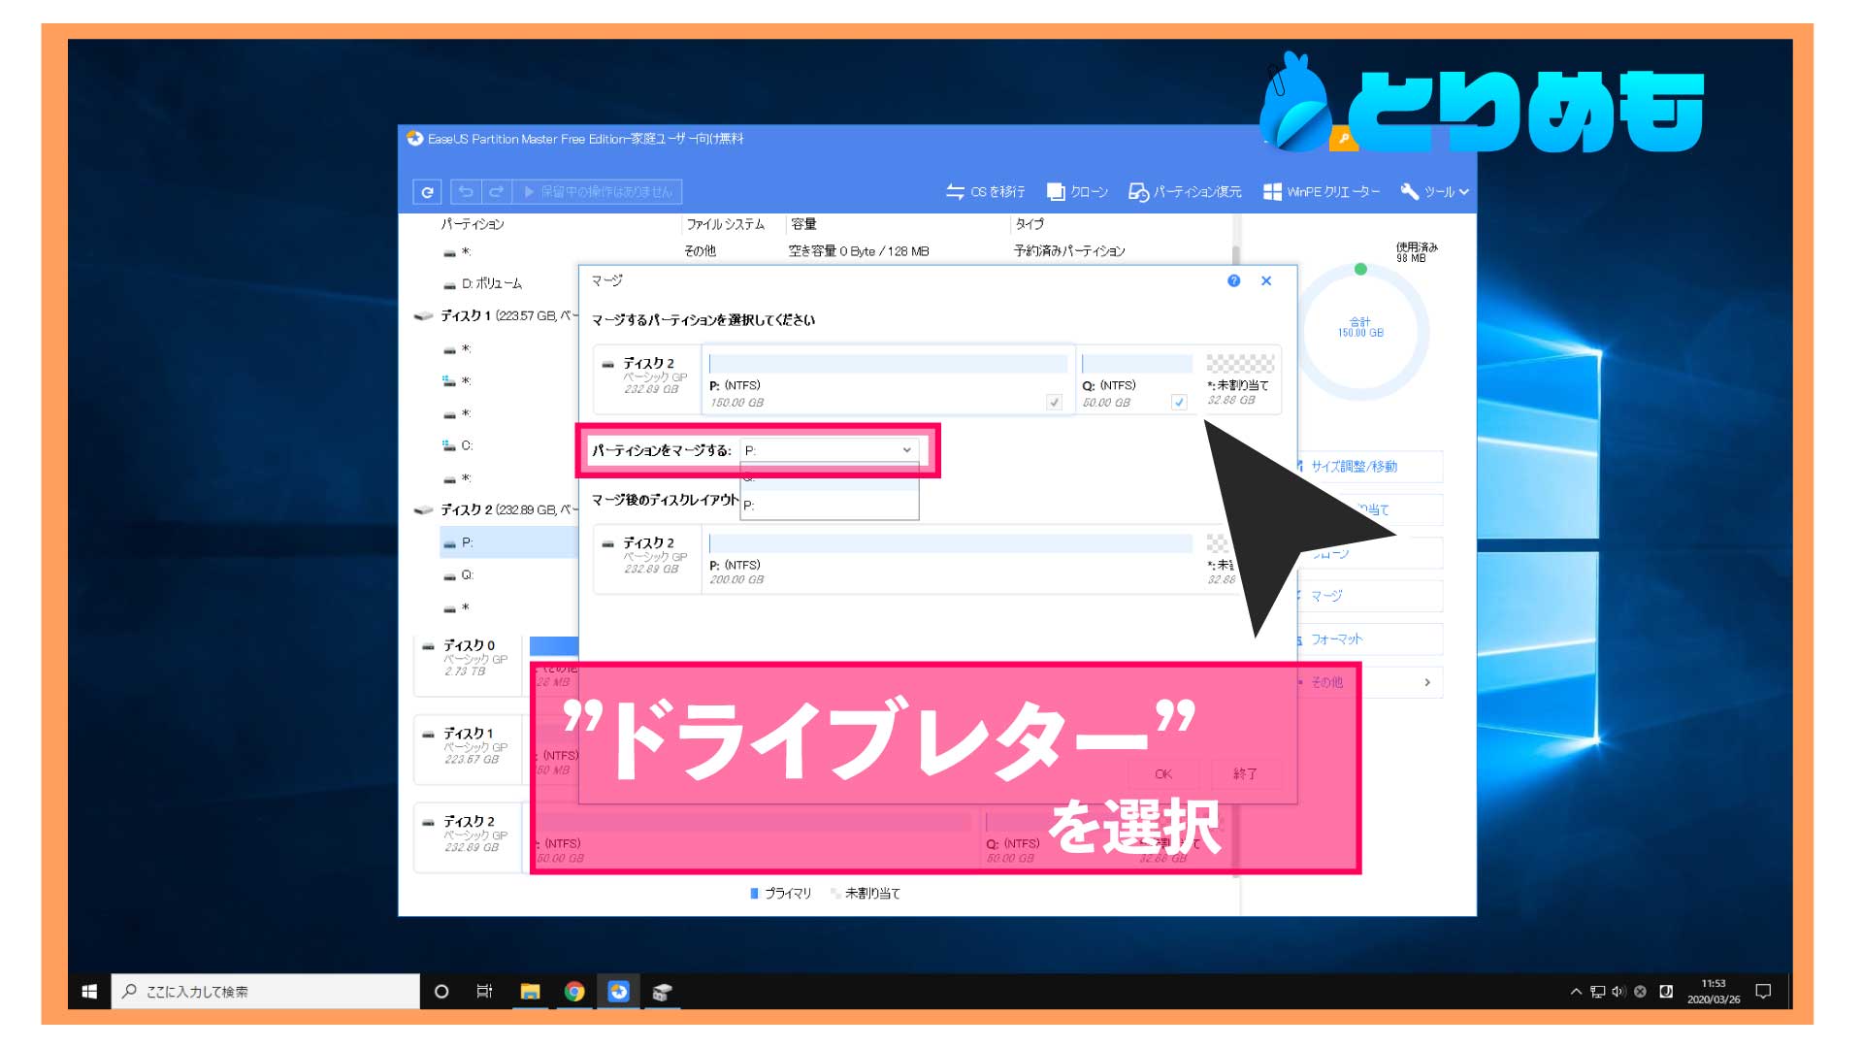This screenshot has height=1048, width=1863.
Task: Open the notification action center icon
Action: (1764, 991)
